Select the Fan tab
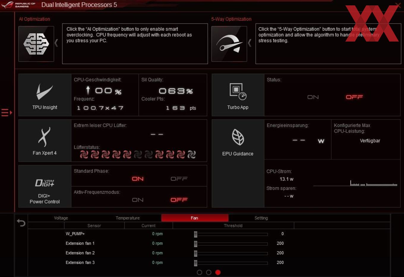This screenshot has width=404, height=277. click(195, 218)
